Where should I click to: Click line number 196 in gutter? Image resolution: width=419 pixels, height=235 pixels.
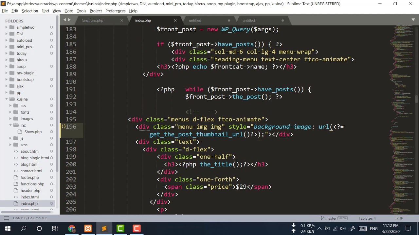71,127
